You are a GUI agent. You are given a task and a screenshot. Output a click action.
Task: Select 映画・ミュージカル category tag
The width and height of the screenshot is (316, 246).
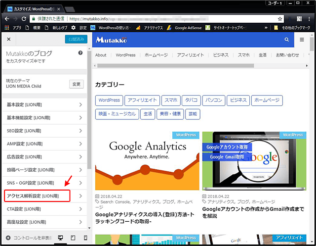pyautogui.click(x=117, y=114)
